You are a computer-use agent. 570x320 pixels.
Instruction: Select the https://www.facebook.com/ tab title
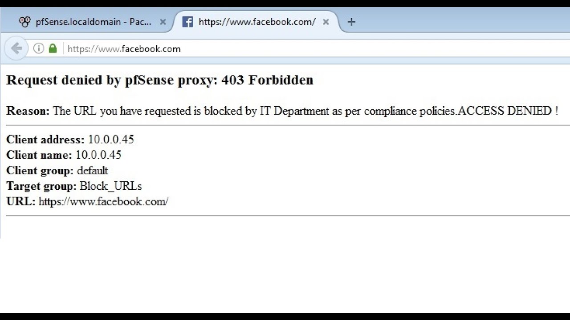pos(257,22)
